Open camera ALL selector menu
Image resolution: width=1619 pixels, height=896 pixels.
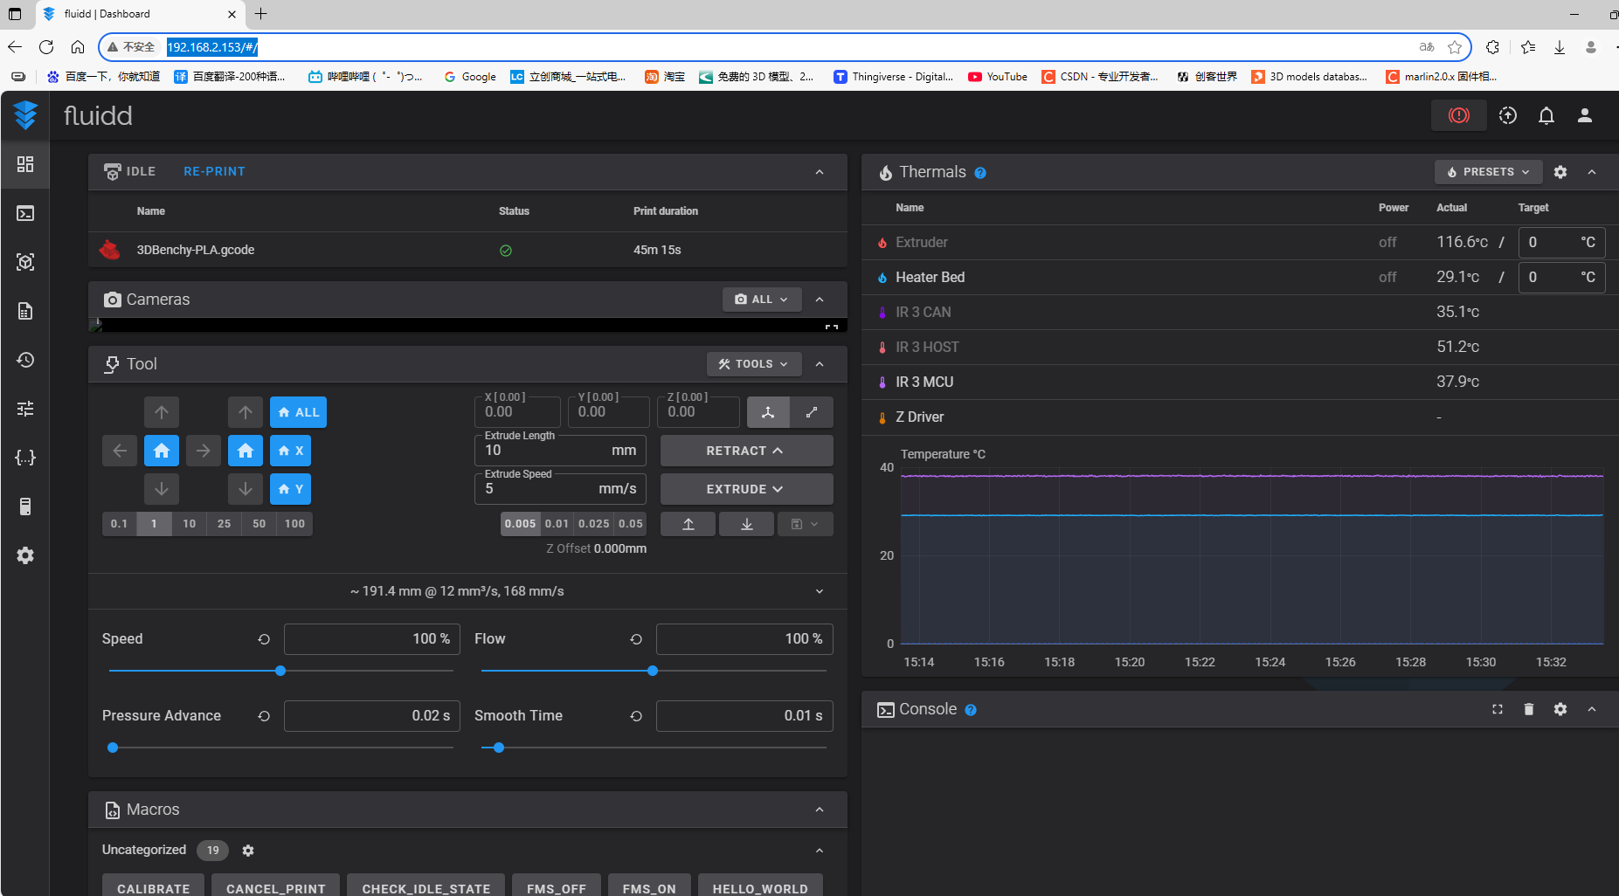(761, 300)
